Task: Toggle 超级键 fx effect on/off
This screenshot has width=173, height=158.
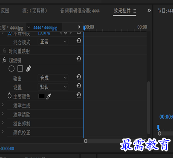Action: (x=4, y=60)
